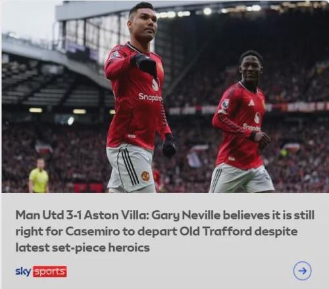Click the front player pointing with gloved hand
The height and width of the screenshot is (289, 329).
(138, 99)
